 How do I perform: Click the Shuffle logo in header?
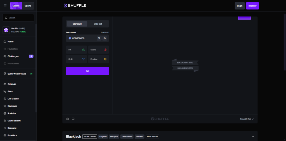point(75,6)
